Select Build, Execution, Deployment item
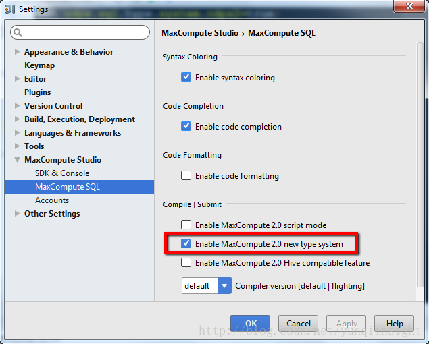Viewport: 429px width, 344px height. click(80, 119)
